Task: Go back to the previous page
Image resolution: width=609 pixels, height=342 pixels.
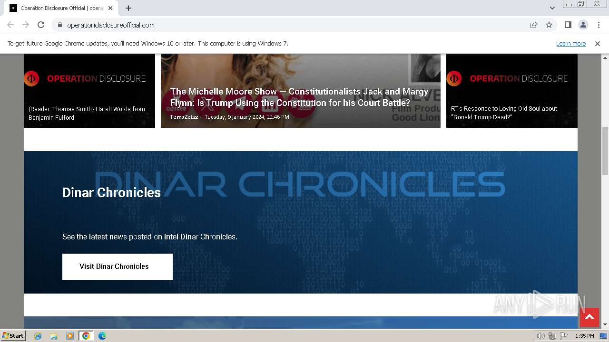Action: [x=10, y=25]
